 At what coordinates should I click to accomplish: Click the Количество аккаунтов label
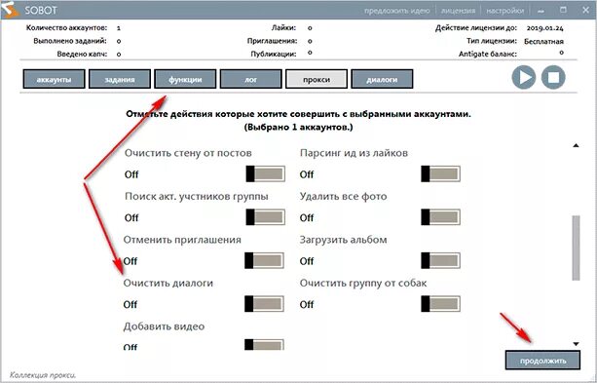click(x=66, y=28)
